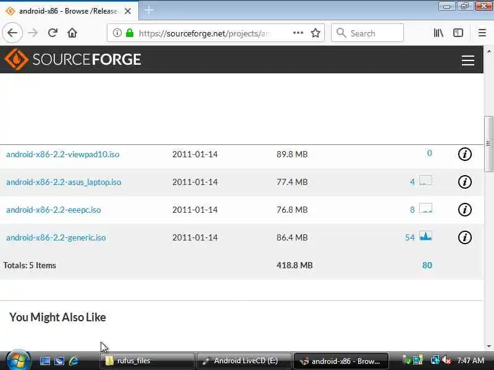Open a new browser tab
Image resolution: width=494 pixels, height=370 pixels.
click(149, 10)
